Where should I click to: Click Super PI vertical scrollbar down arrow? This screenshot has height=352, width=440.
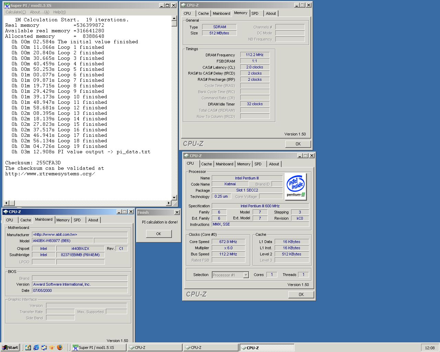tap(174, 198)
